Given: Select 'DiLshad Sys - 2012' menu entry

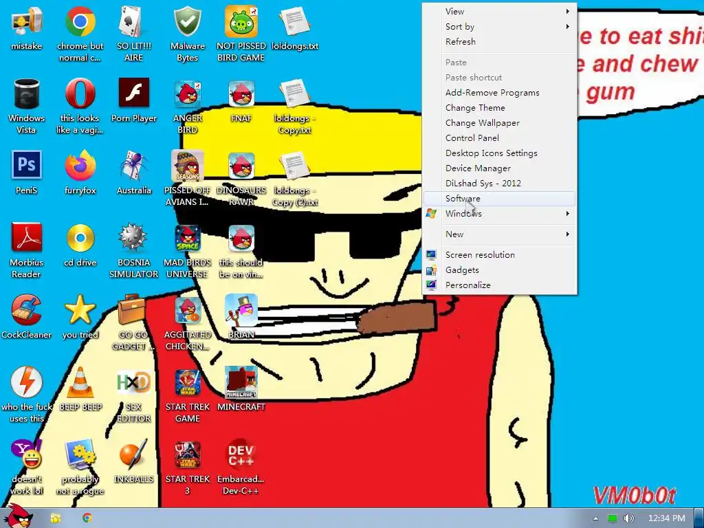Looking at the screenshot, I should click(x=499, y=183).
